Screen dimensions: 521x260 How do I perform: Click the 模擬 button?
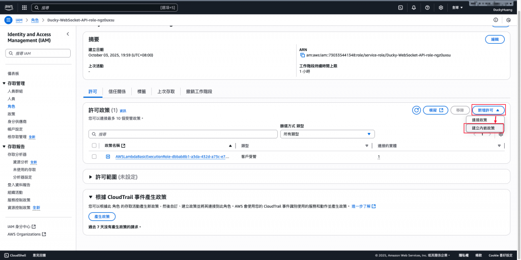[x=436, y=110]
